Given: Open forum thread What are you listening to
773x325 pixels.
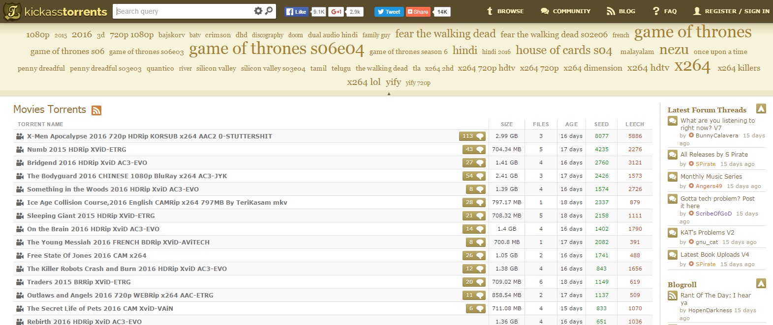Looking at the screenshot, I should tap(717, 124).
